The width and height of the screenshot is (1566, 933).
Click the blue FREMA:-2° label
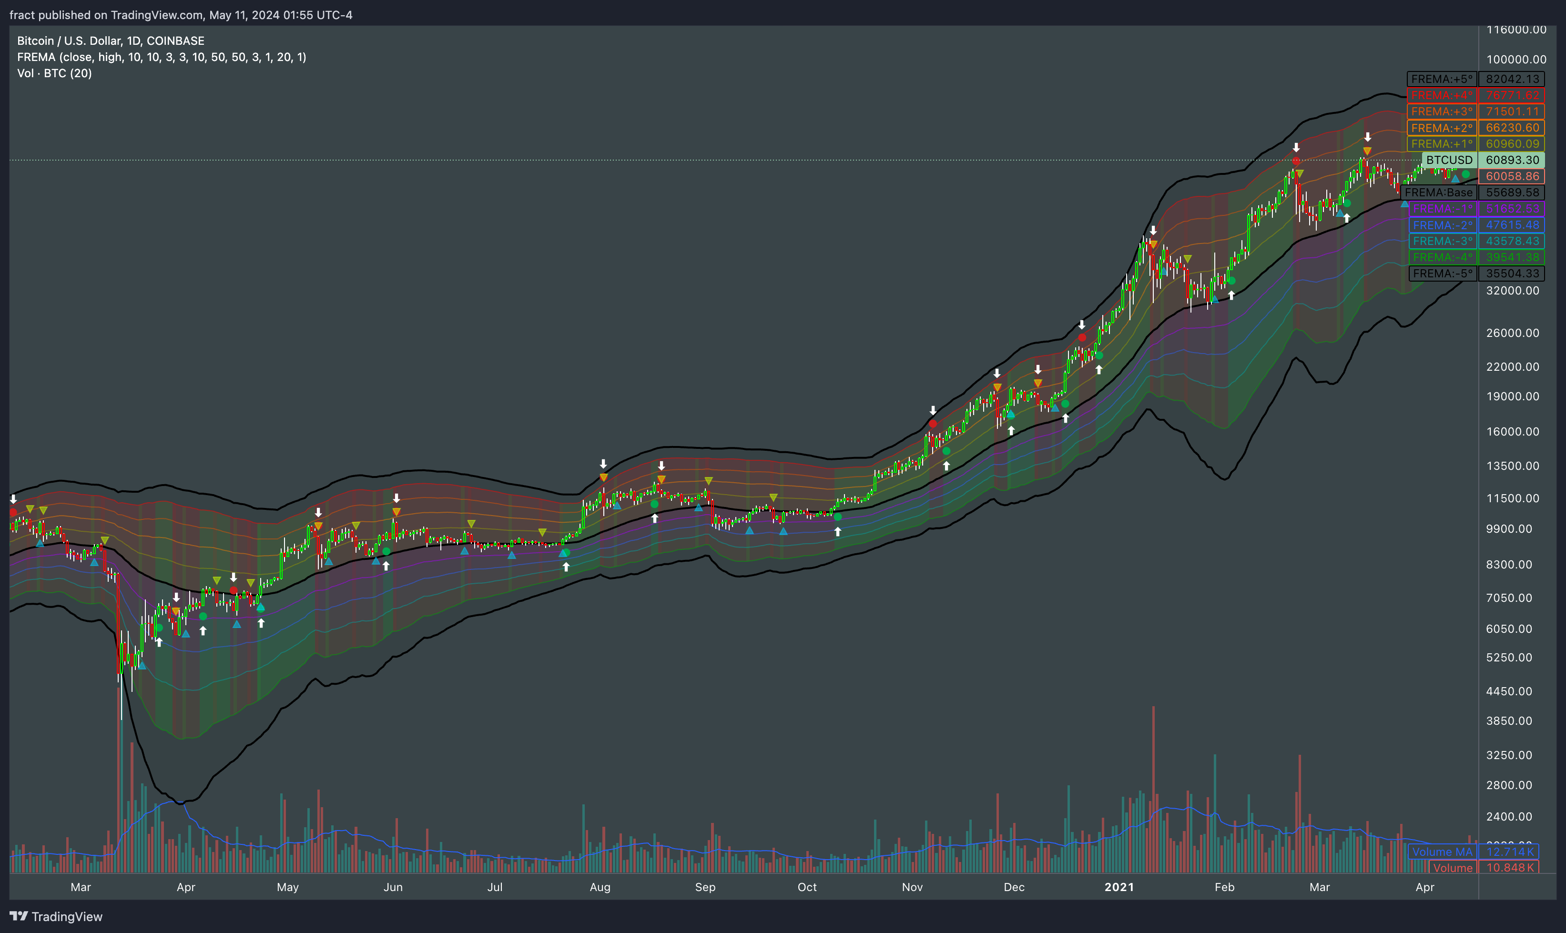tap(1442, 225)
